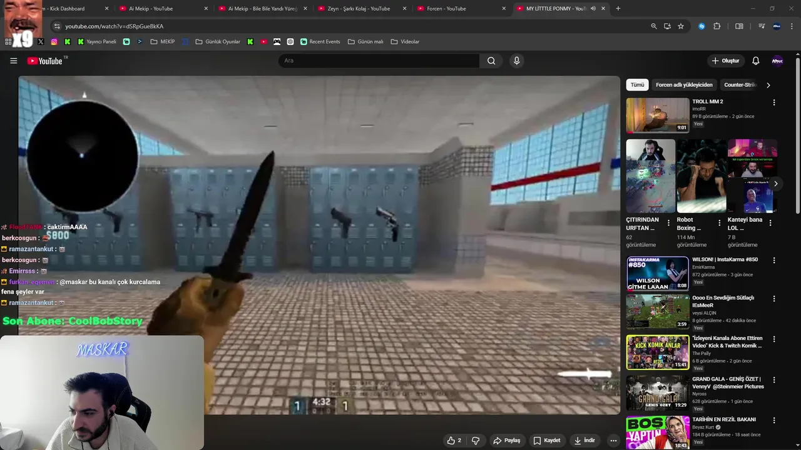Open options for WILSON! InstaKarma #850 video

(774, 261)
